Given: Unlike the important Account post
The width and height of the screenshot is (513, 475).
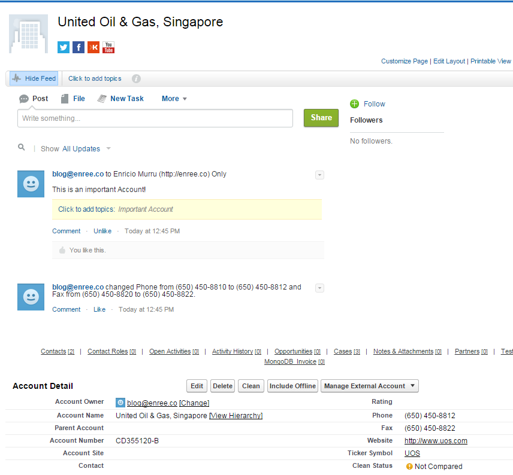Looking at the screenshot, I should click(102, 231).
